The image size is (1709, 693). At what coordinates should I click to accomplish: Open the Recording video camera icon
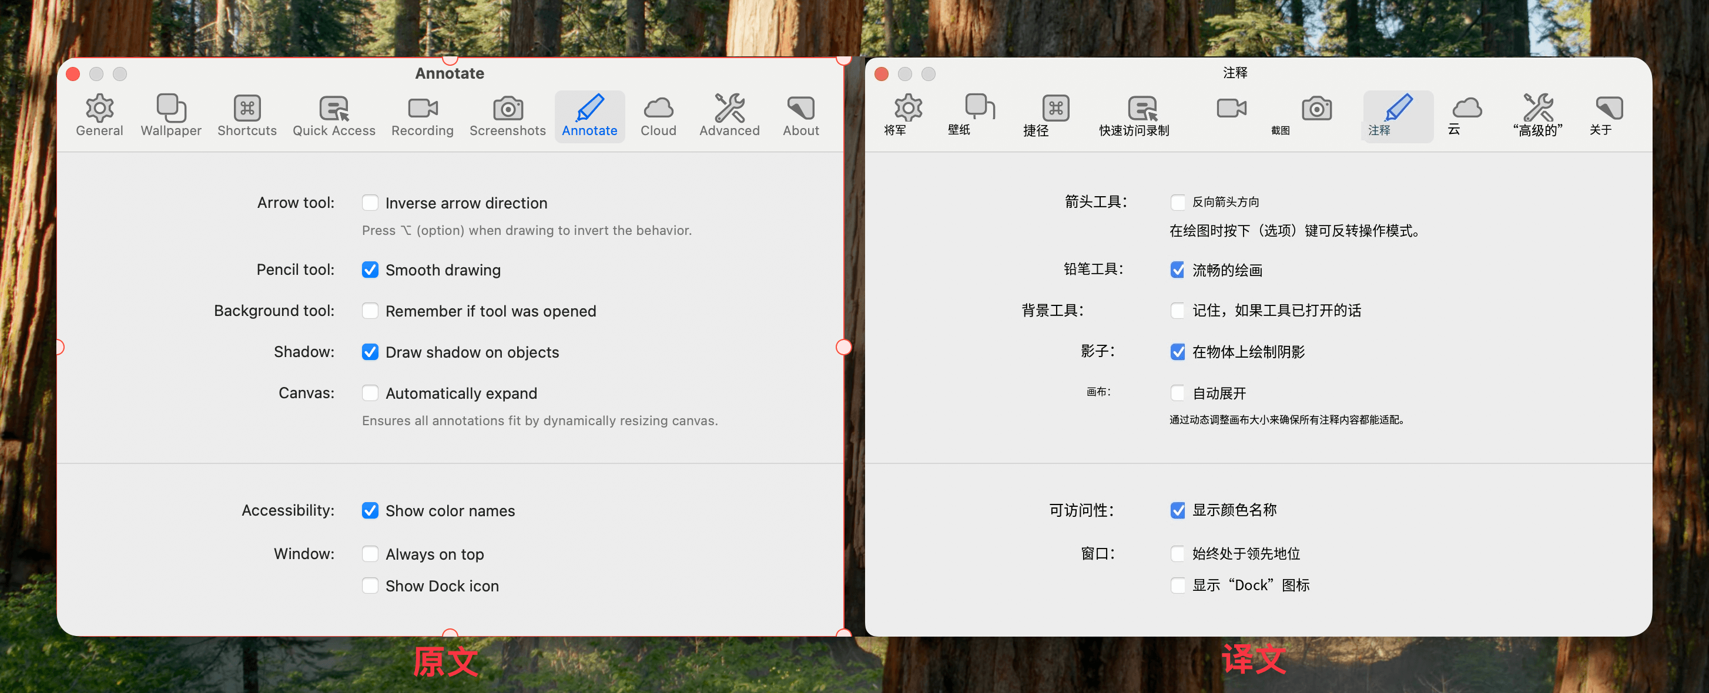pos(422,109)
